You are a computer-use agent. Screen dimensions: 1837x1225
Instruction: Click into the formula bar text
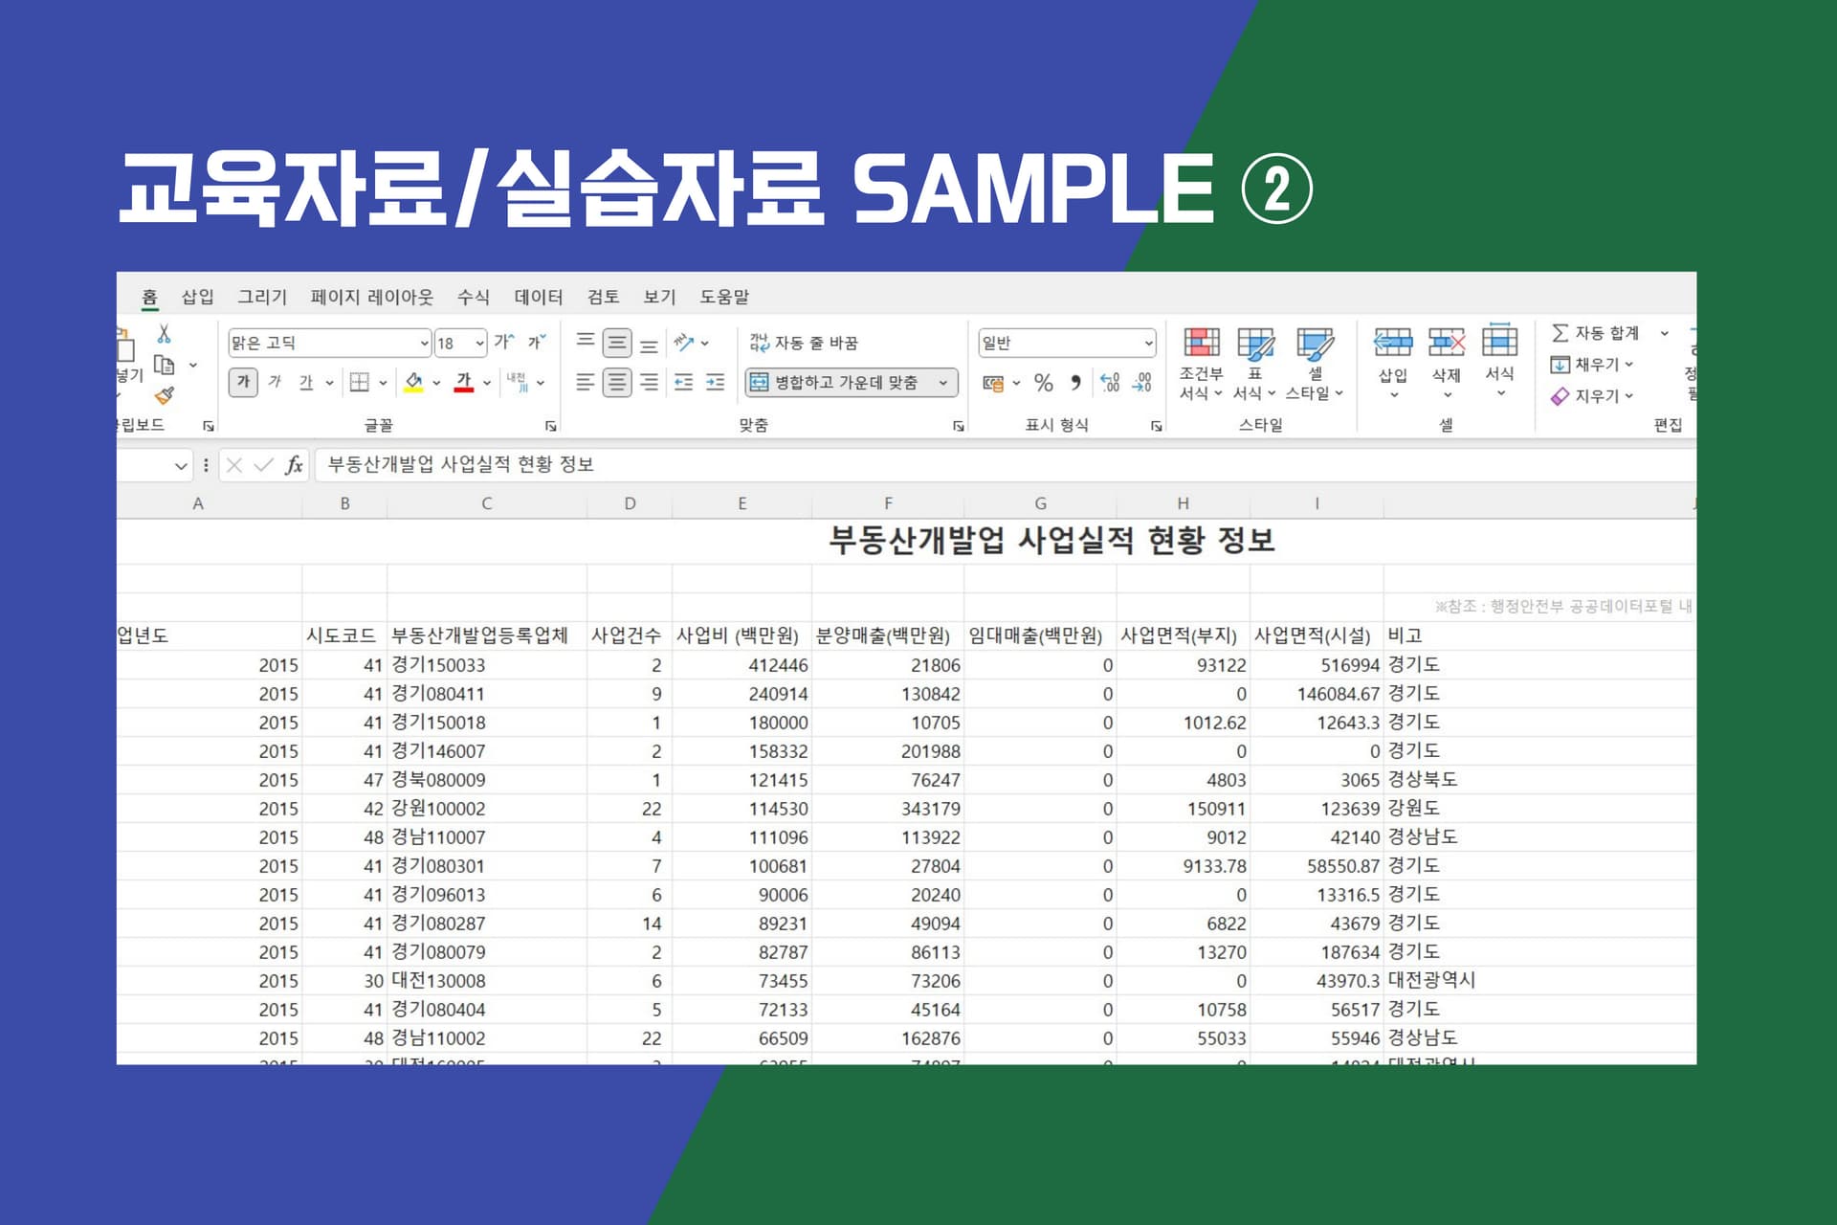click(x=461, y=465)
